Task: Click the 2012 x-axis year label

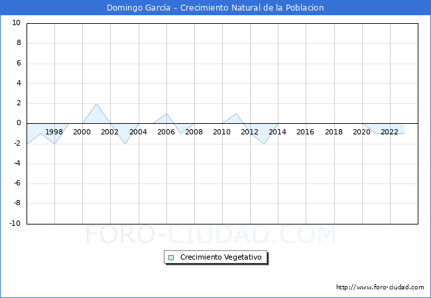Action: coord(249,132)
